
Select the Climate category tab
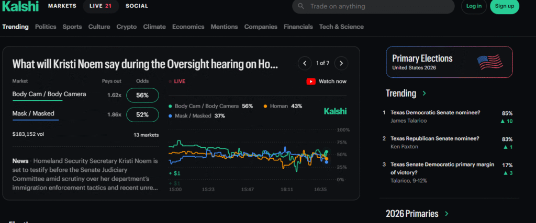154,27
